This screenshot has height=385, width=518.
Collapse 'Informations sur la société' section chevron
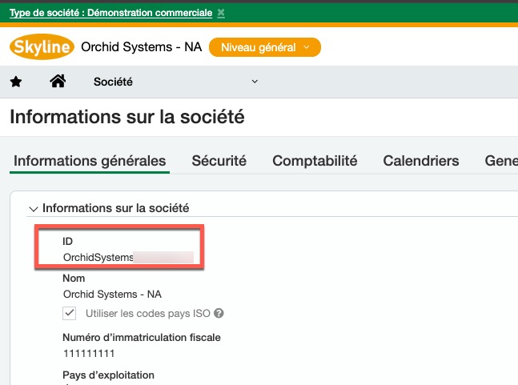33,209
